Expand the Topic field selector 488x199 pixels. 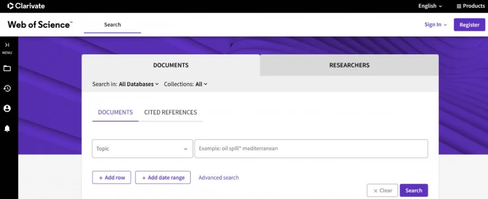pos(142,149)
